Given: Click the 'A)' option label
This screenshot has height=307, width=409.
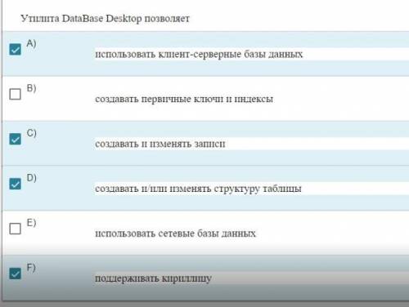Looking at the screenshot, I should point(31,43).
